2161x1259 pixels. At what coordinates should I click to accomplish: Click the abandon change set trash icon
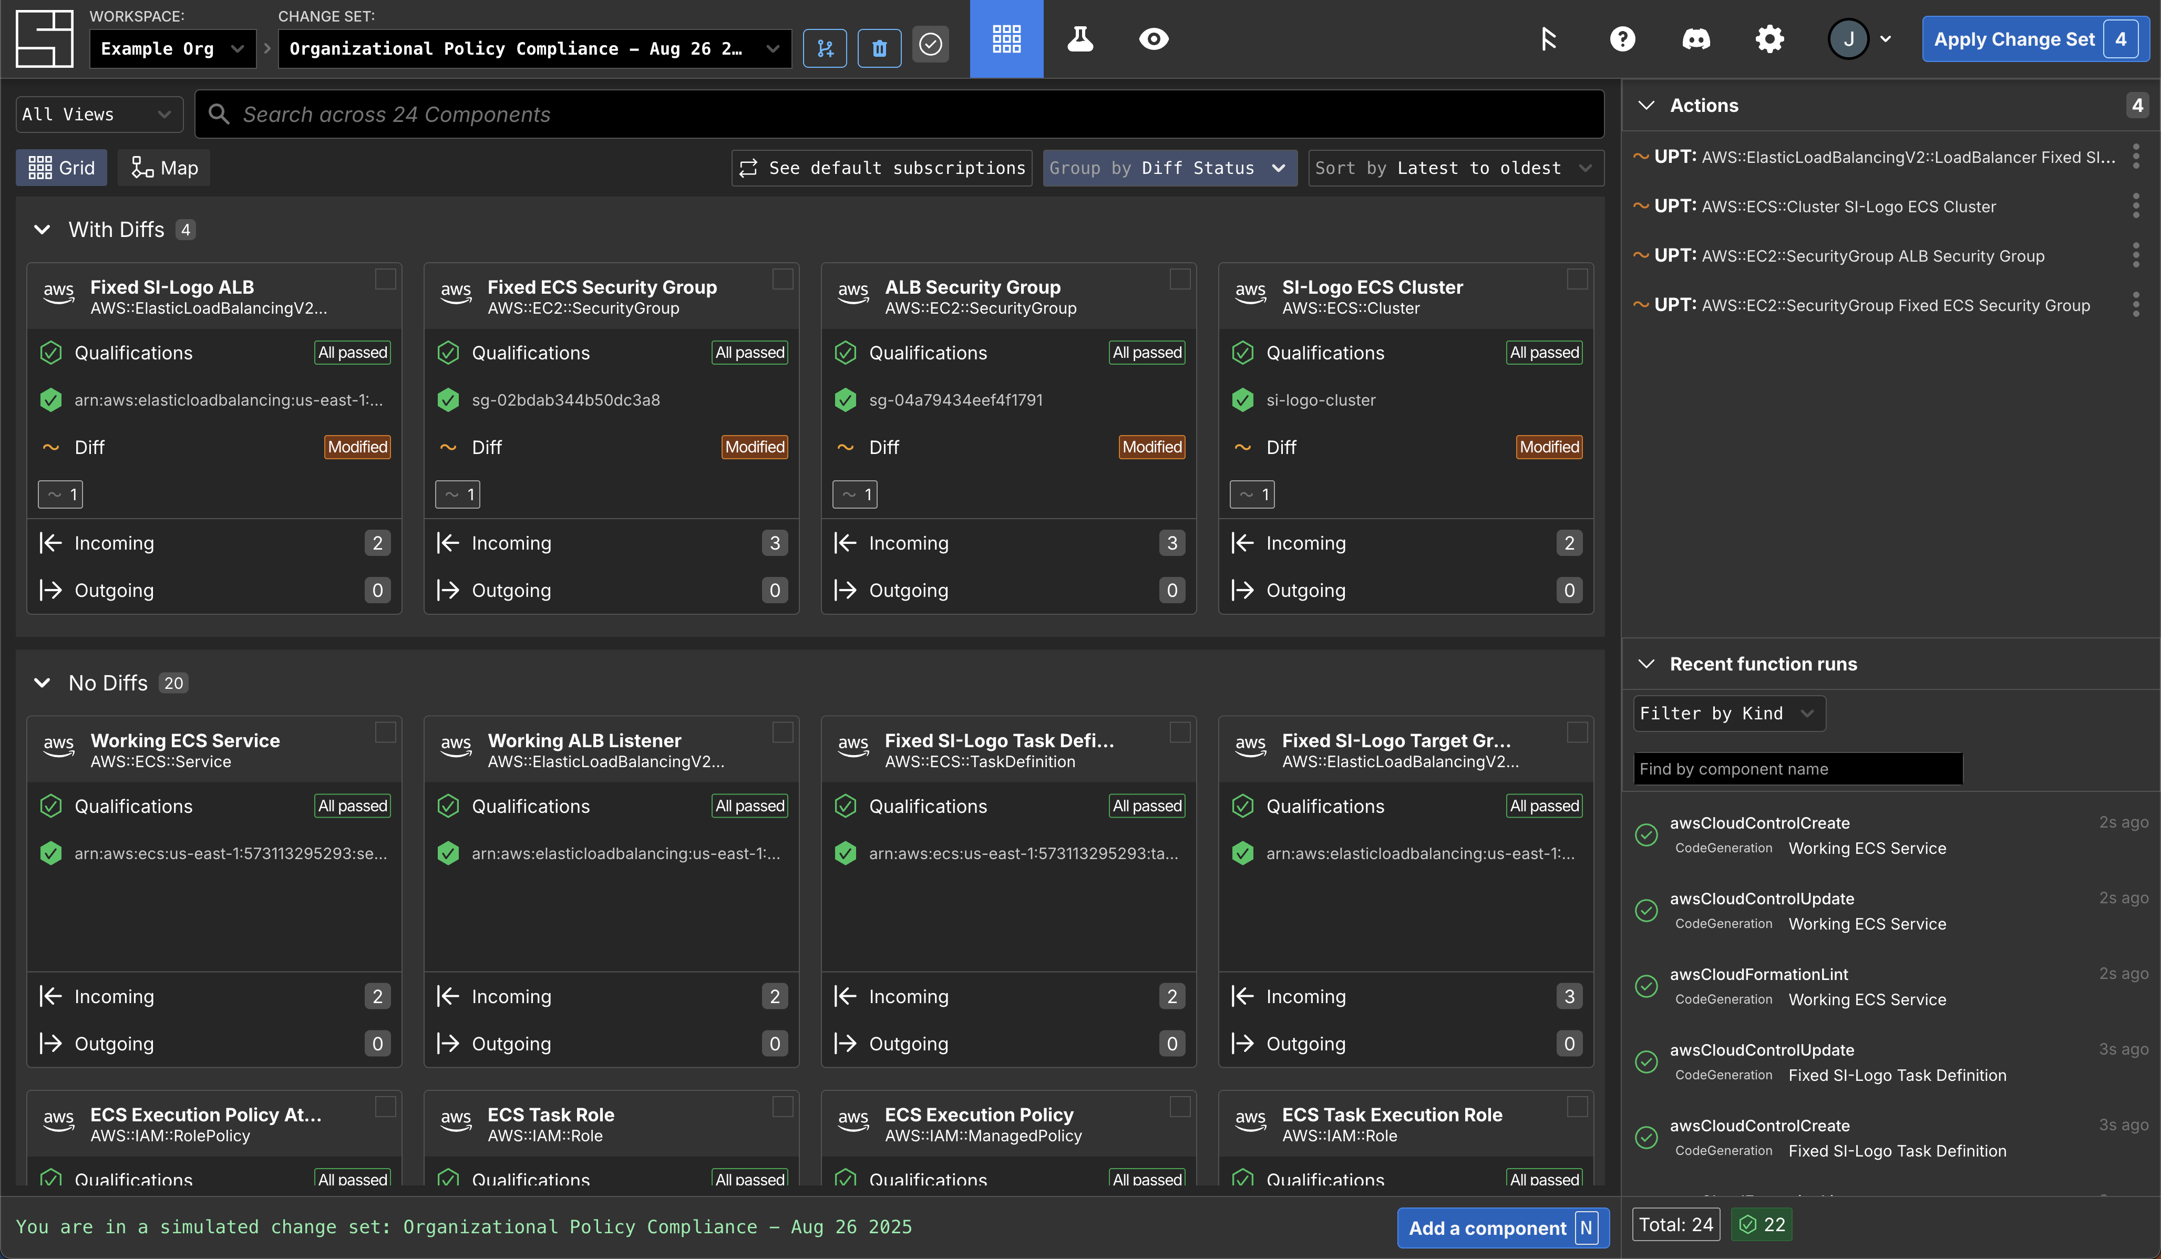click(x=879, y=48)
